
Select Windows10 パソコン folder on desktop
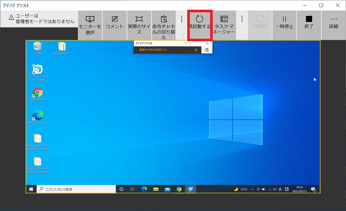click(x=38, y=142)
